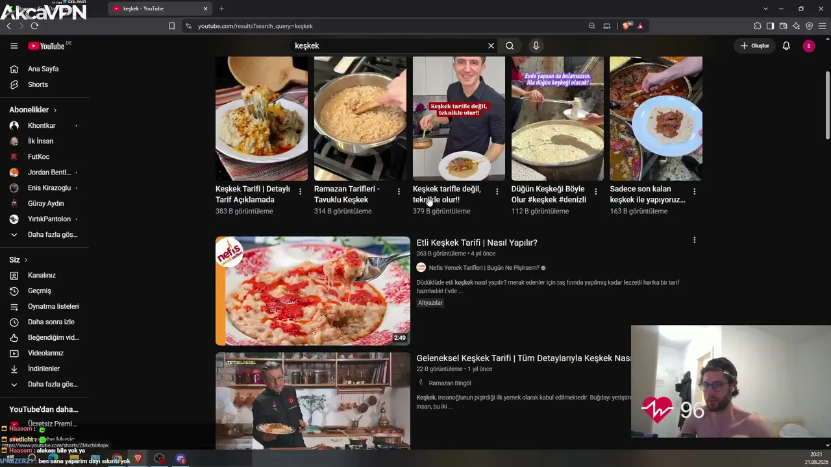Reload the current page
Screen dimensions: 831x467
(x=34, y=26)
